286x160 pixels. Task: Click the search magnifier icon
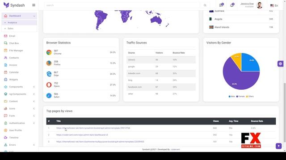point(205,5)
